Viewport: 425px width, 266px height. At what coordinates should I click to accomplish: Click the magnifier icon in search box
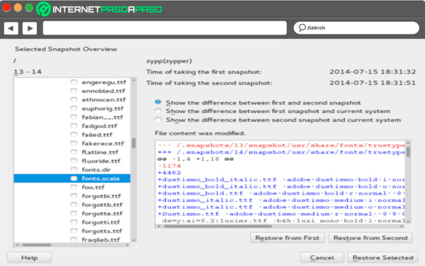point(301,28)
